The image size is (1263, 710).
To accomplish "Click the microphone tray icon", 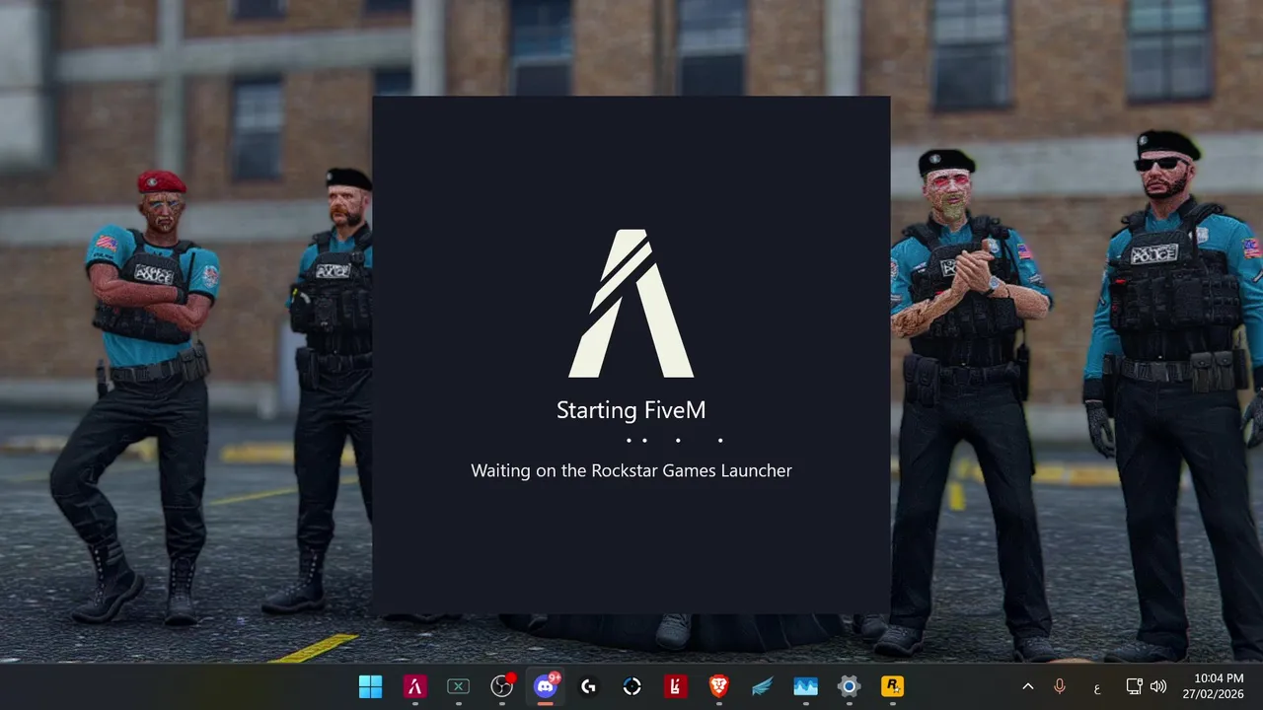I will tap(1060, 686).
